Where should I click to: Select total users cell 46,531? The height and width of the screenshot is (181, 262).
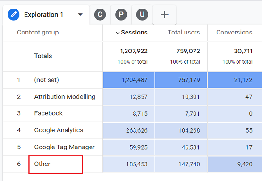click(x=181, y=147)
